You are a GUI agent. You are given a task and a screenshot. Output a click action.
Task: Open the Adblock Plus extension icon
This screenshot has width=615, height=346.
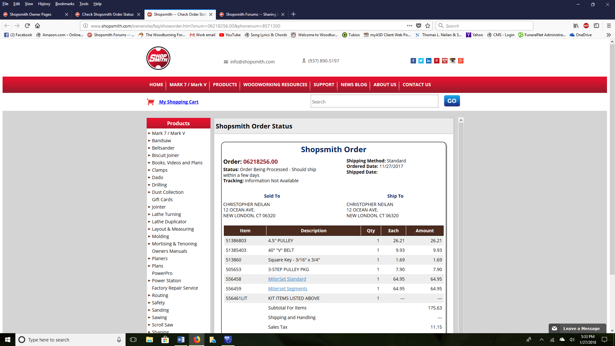click(x=586, y=26)
